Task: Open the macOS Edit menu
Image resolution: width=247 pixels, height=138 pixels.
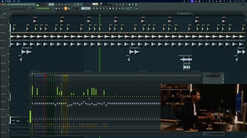Action: [x=14, y=1]
